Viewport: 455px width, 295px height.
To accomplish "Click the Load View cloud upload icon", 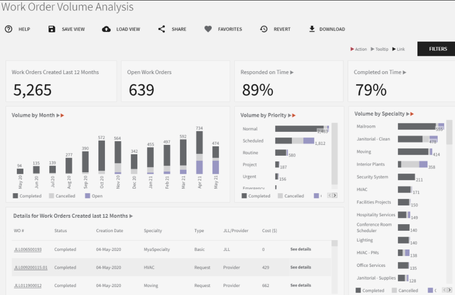I will pos(106,29).
